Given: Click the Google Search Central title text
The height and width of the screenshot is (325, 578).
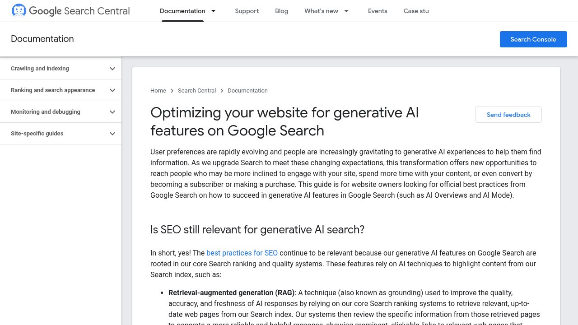Looking at the screenshot, I should (79, 11).
